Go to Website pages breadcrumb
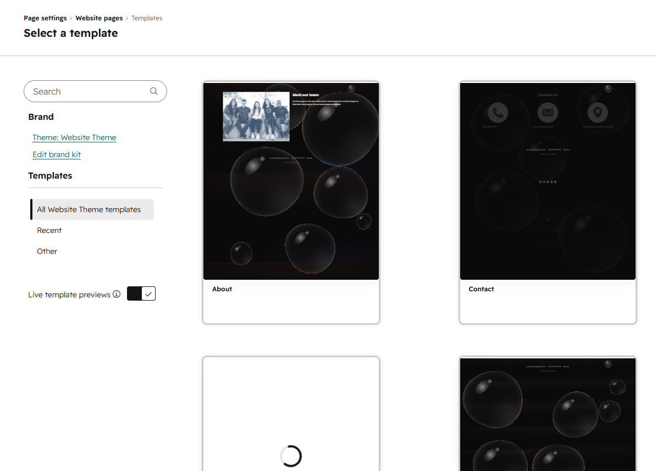657x471 pixels. (99, 18)
